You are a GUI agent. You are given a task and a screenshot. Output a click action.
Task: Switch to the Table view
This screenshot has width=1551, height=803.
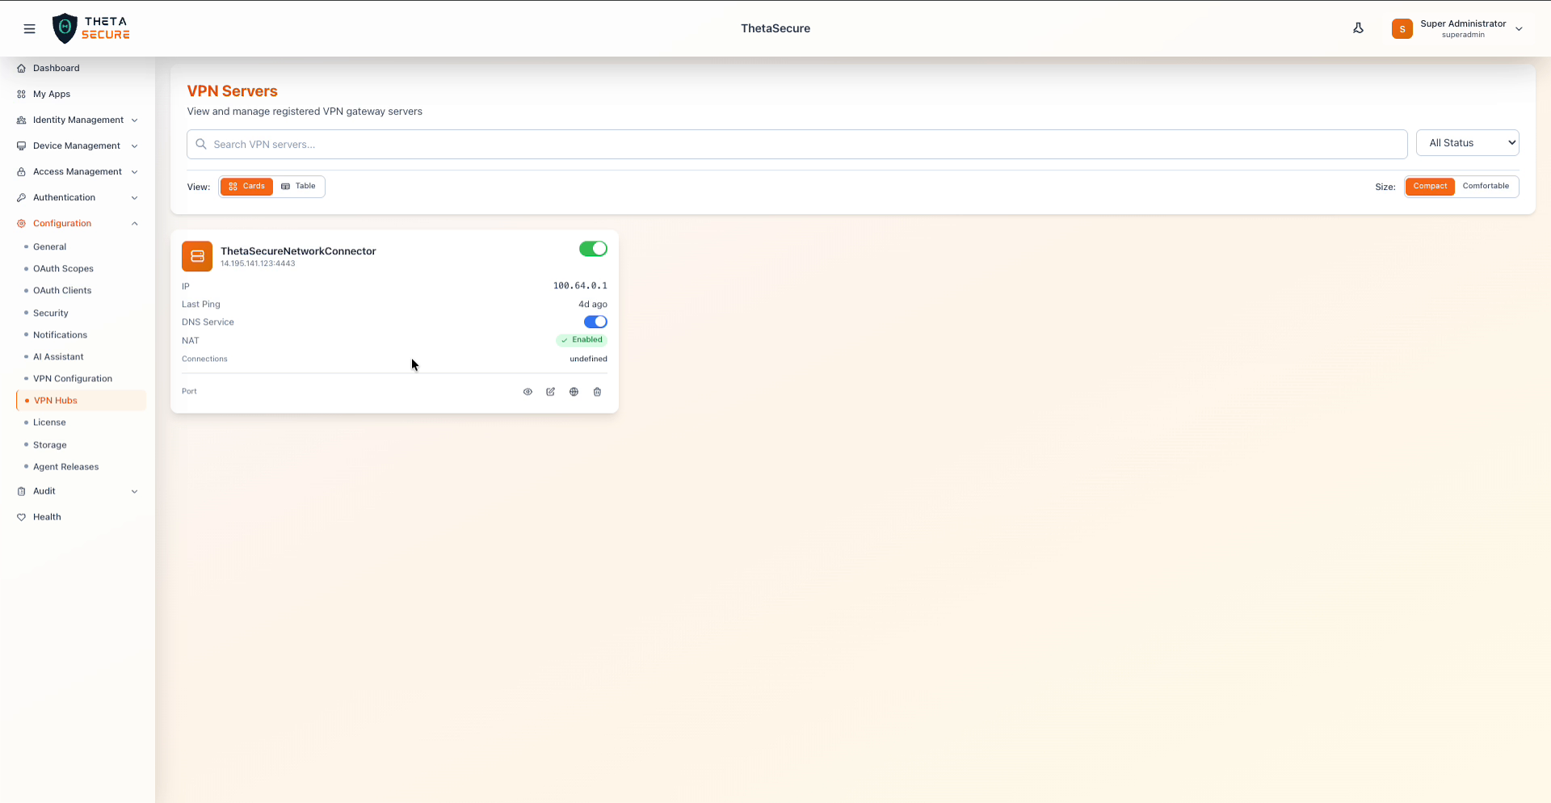coord(298,186)
